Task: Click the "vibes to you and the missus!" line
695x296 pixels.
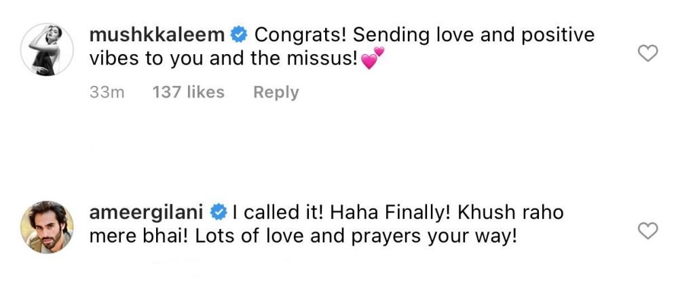Action: tap(223, 58)
